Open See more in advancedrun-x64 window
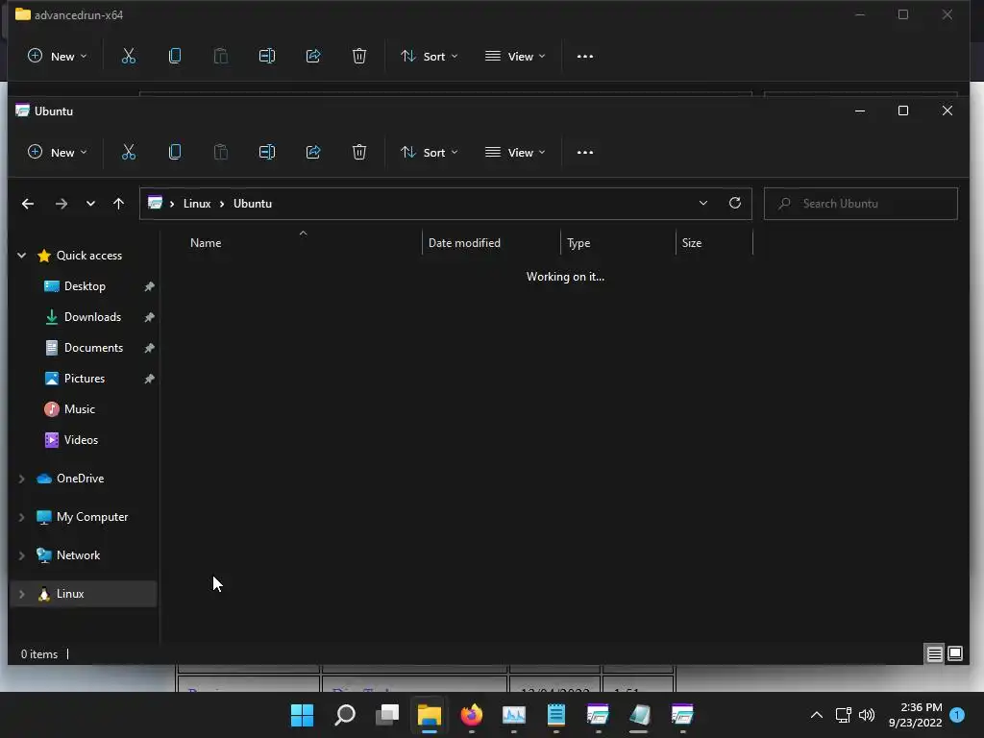The width and height of the screenshot is (984, 738). pyautogui.click(x=585, y=56)
